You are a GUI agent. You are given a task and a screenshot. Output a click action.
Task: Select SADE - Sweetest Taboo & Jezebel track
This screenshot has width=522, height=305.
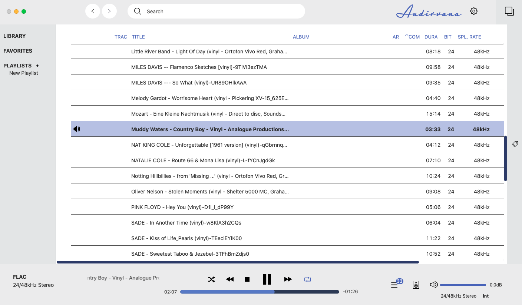pyautogui.click(x=287, y=254)
